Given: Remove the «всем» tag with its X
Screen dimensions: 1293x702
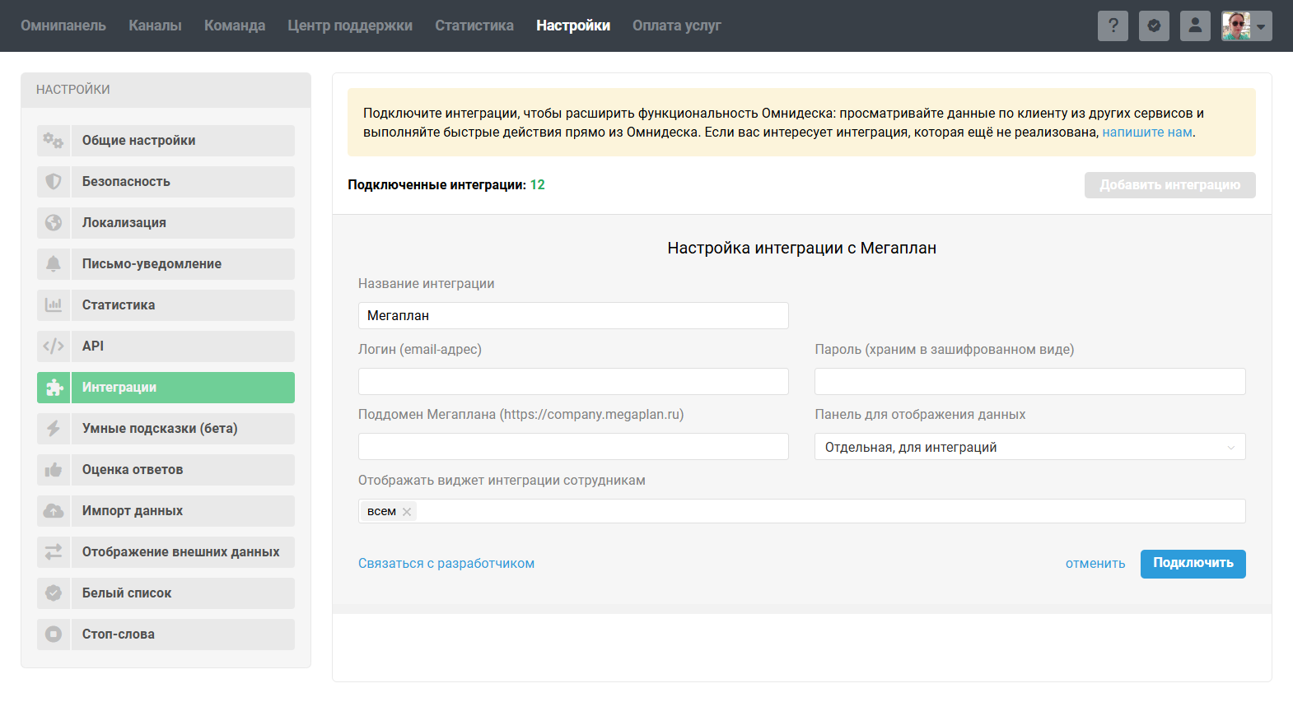Looking at the screenshot, I should 407,512.
